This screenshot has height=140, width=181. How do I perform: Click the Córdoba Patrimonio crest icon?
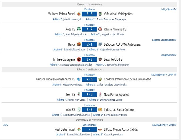coord(100,79)
